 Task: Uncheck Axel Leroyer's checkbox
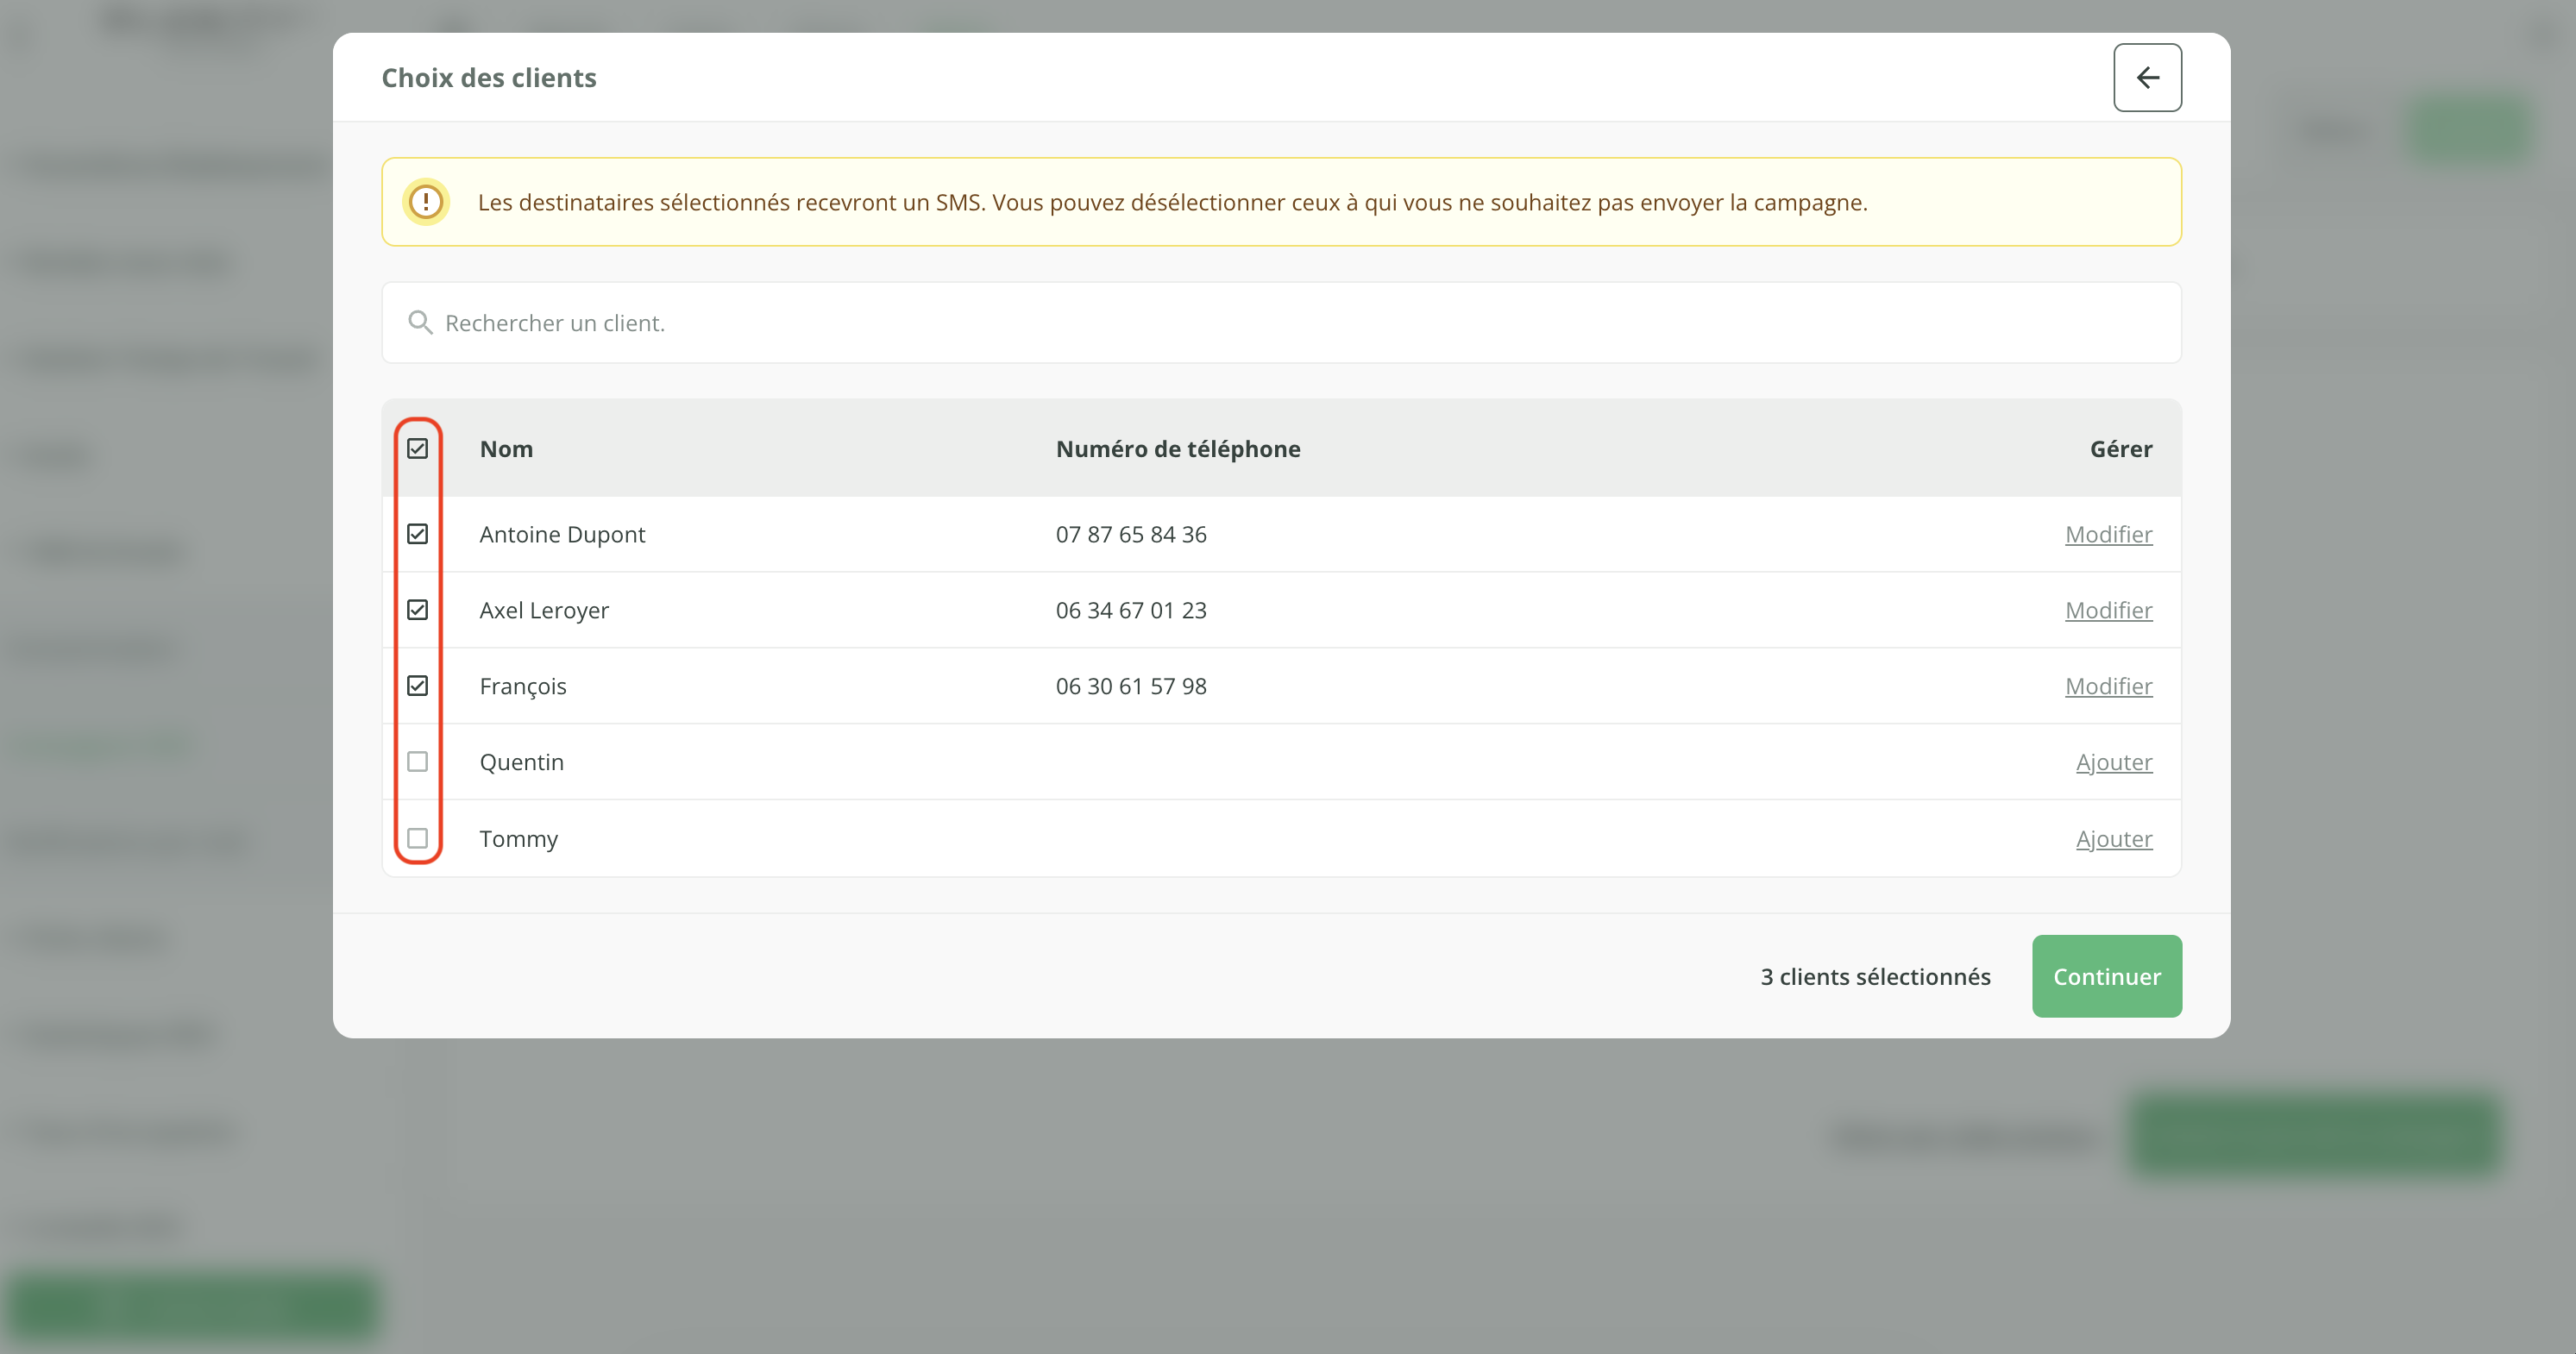click(418, 610)
